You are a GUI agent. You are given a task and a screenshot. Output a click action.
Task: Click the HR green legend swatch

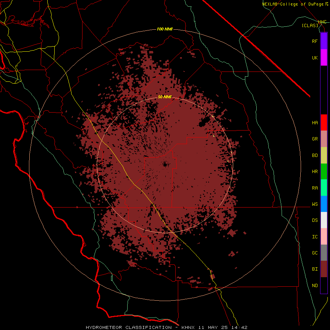(x=324, y=172)
